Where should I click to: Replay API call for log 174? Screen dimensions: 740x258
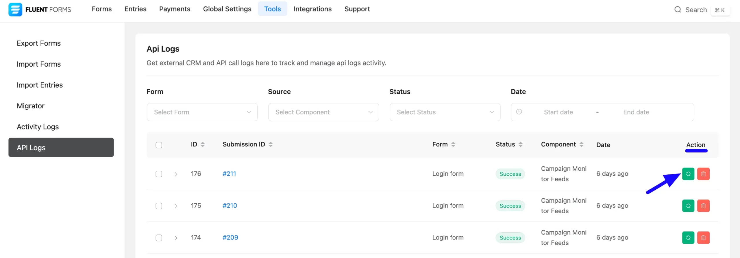point(688,238)
